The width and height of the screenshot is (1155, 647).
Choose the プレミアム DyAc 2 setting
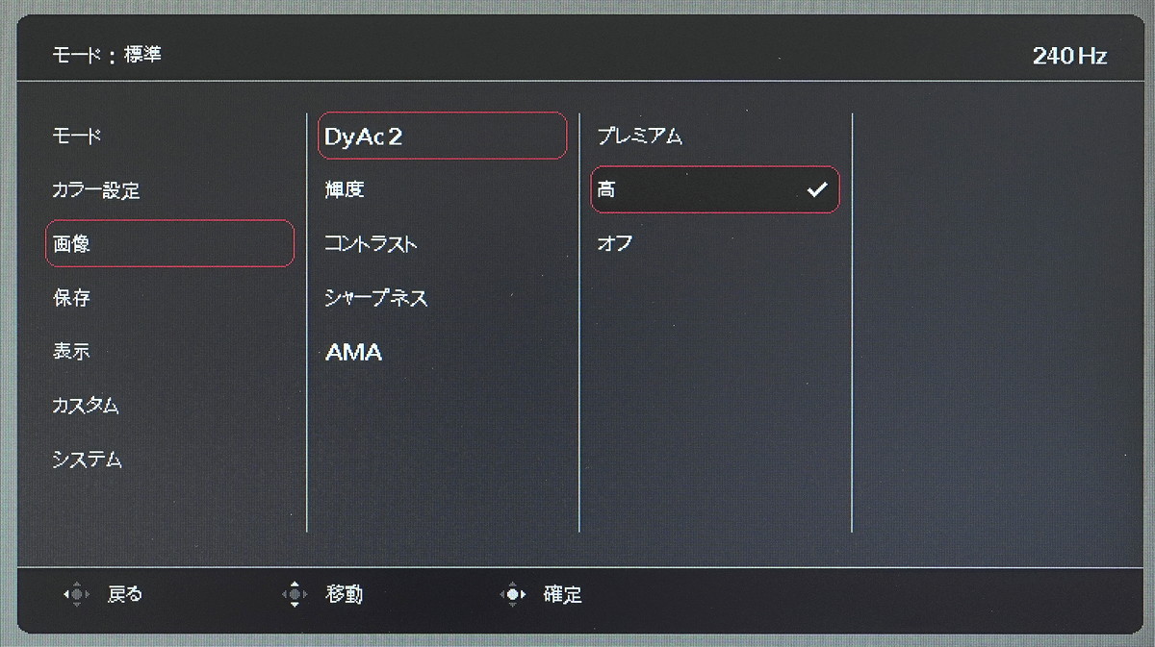pyautogui.click(x=715, y=137)
